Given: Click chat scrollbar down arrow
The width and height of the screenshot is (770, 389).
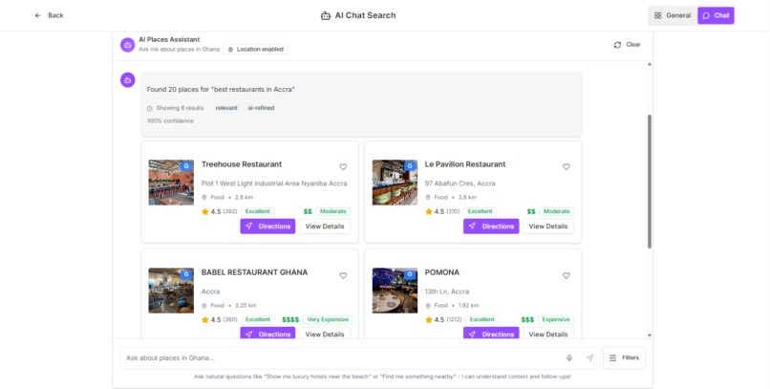Looking at the screenshot, I should pos(650,335).
